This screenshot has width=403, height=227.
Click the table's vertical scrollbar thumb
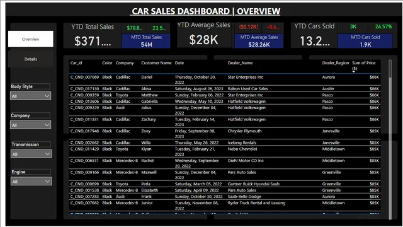coord(390,69)
